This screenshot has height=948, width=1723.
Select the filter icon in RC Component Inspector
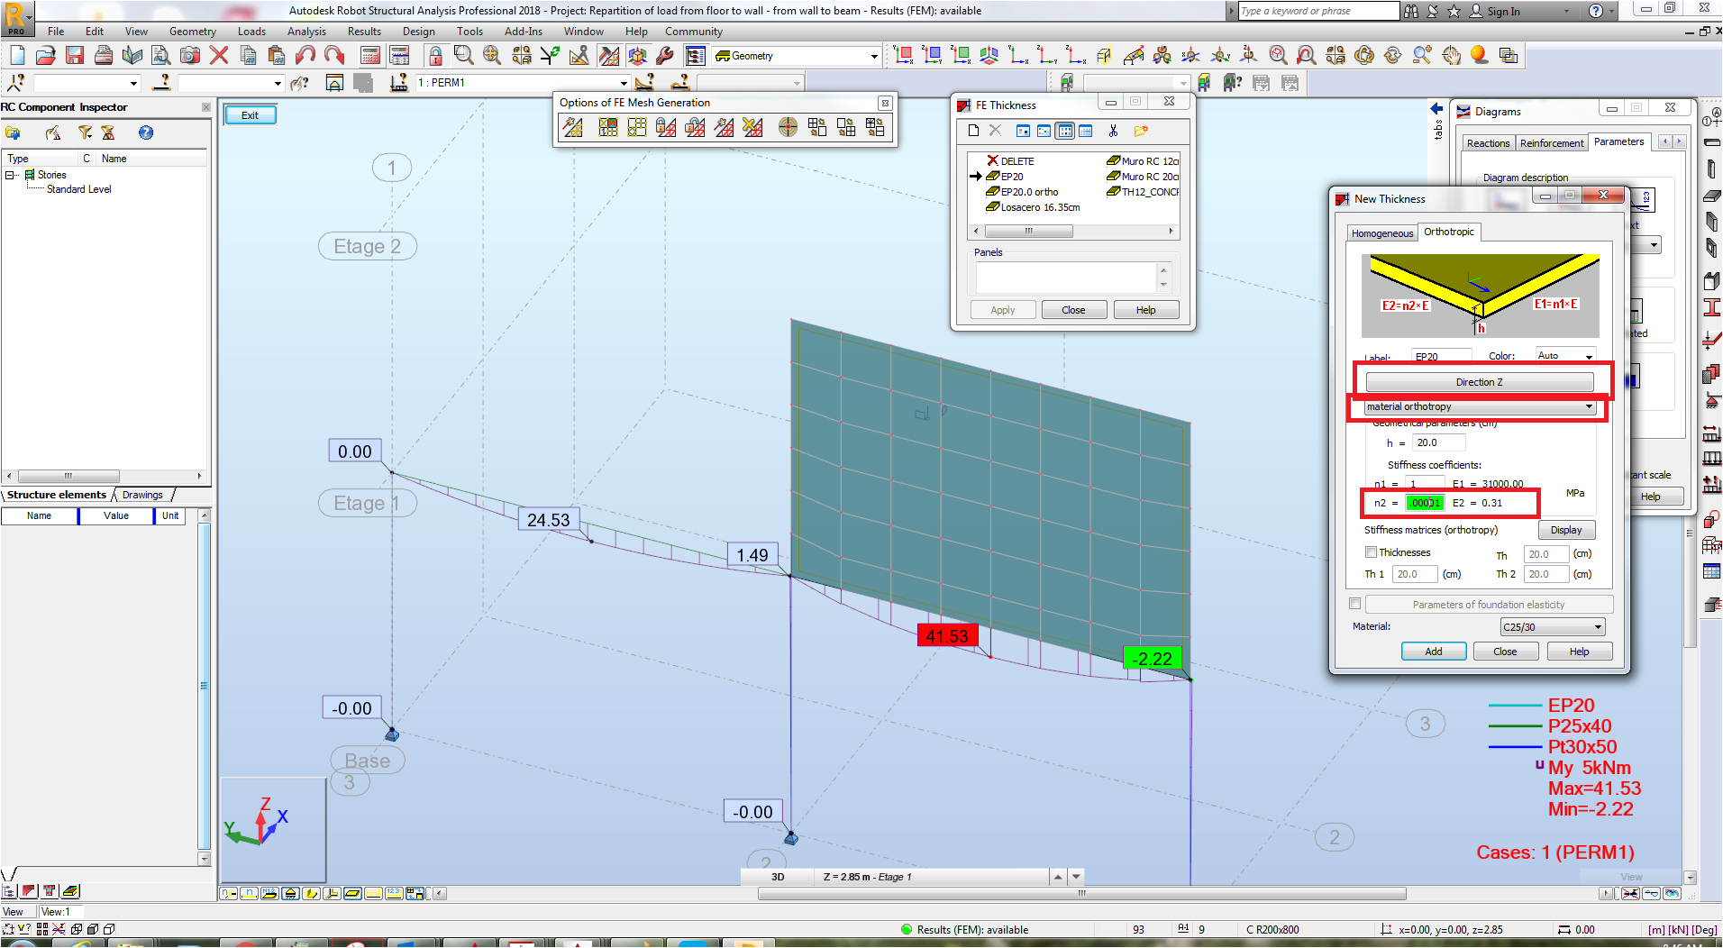tap(85, 132)
